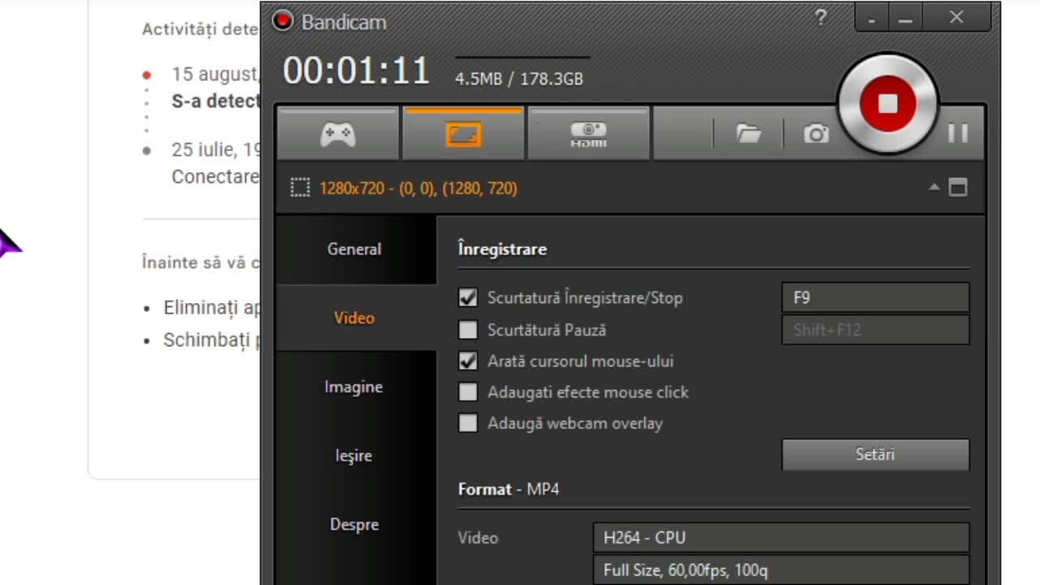
Task: Open the Setări button
Action: (875, 455)
